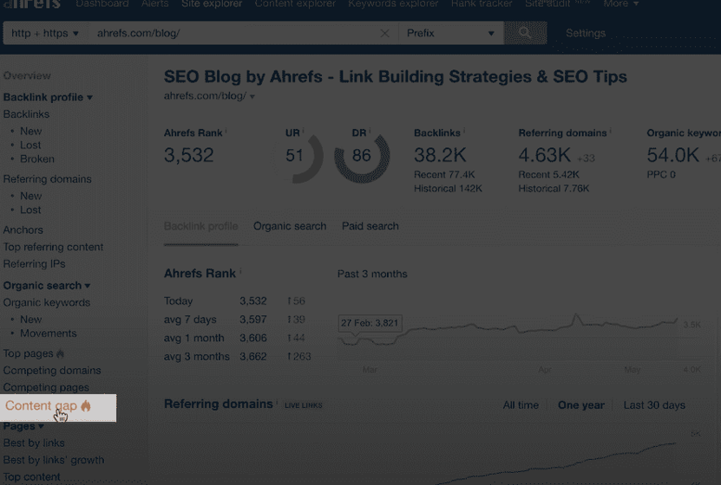Open Alerts in top navigation
Screen dimensions: 721x485
coord(155,3)
